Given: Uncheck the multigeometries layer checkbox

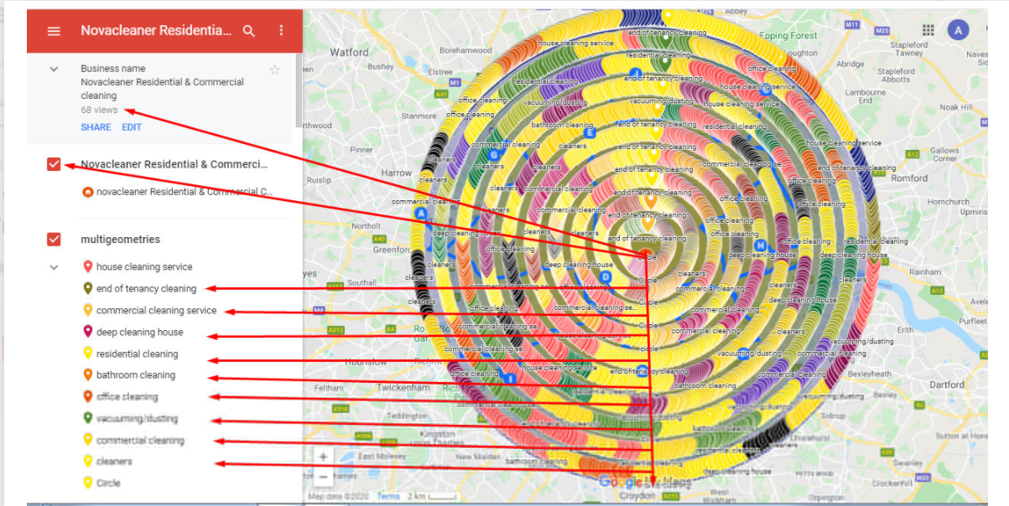Looking at the screenshot, I should (54, 239).
